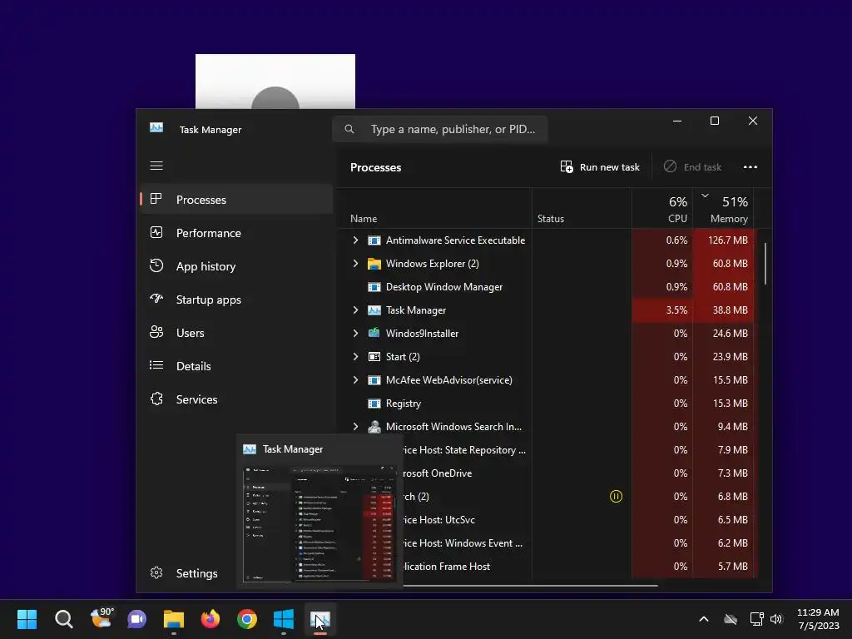Screen dimensions: 852x639
Task: Open the App history tab
Action: 236,266
